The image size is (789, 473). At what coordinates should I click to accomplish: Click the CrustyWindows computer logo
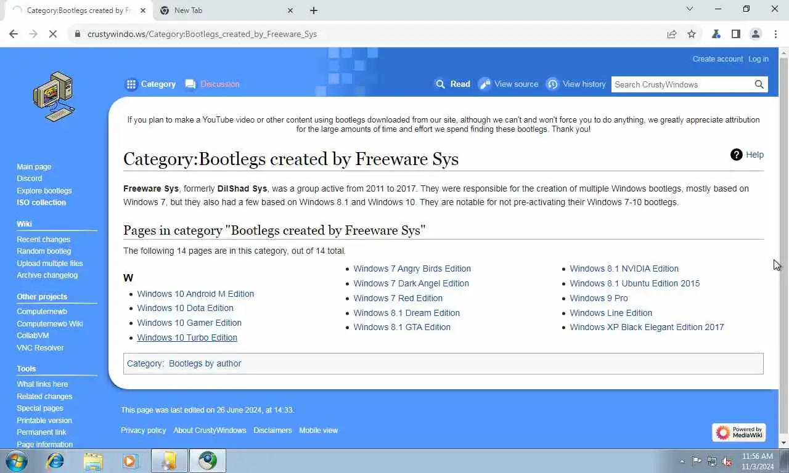point(54,96)
